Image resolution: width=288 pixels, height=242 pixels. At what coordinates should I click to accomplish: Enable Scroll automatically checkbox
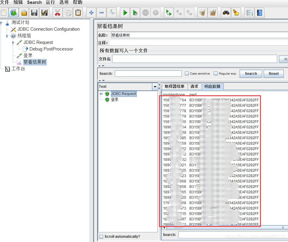pyautogui.click(x=101, y=237)
